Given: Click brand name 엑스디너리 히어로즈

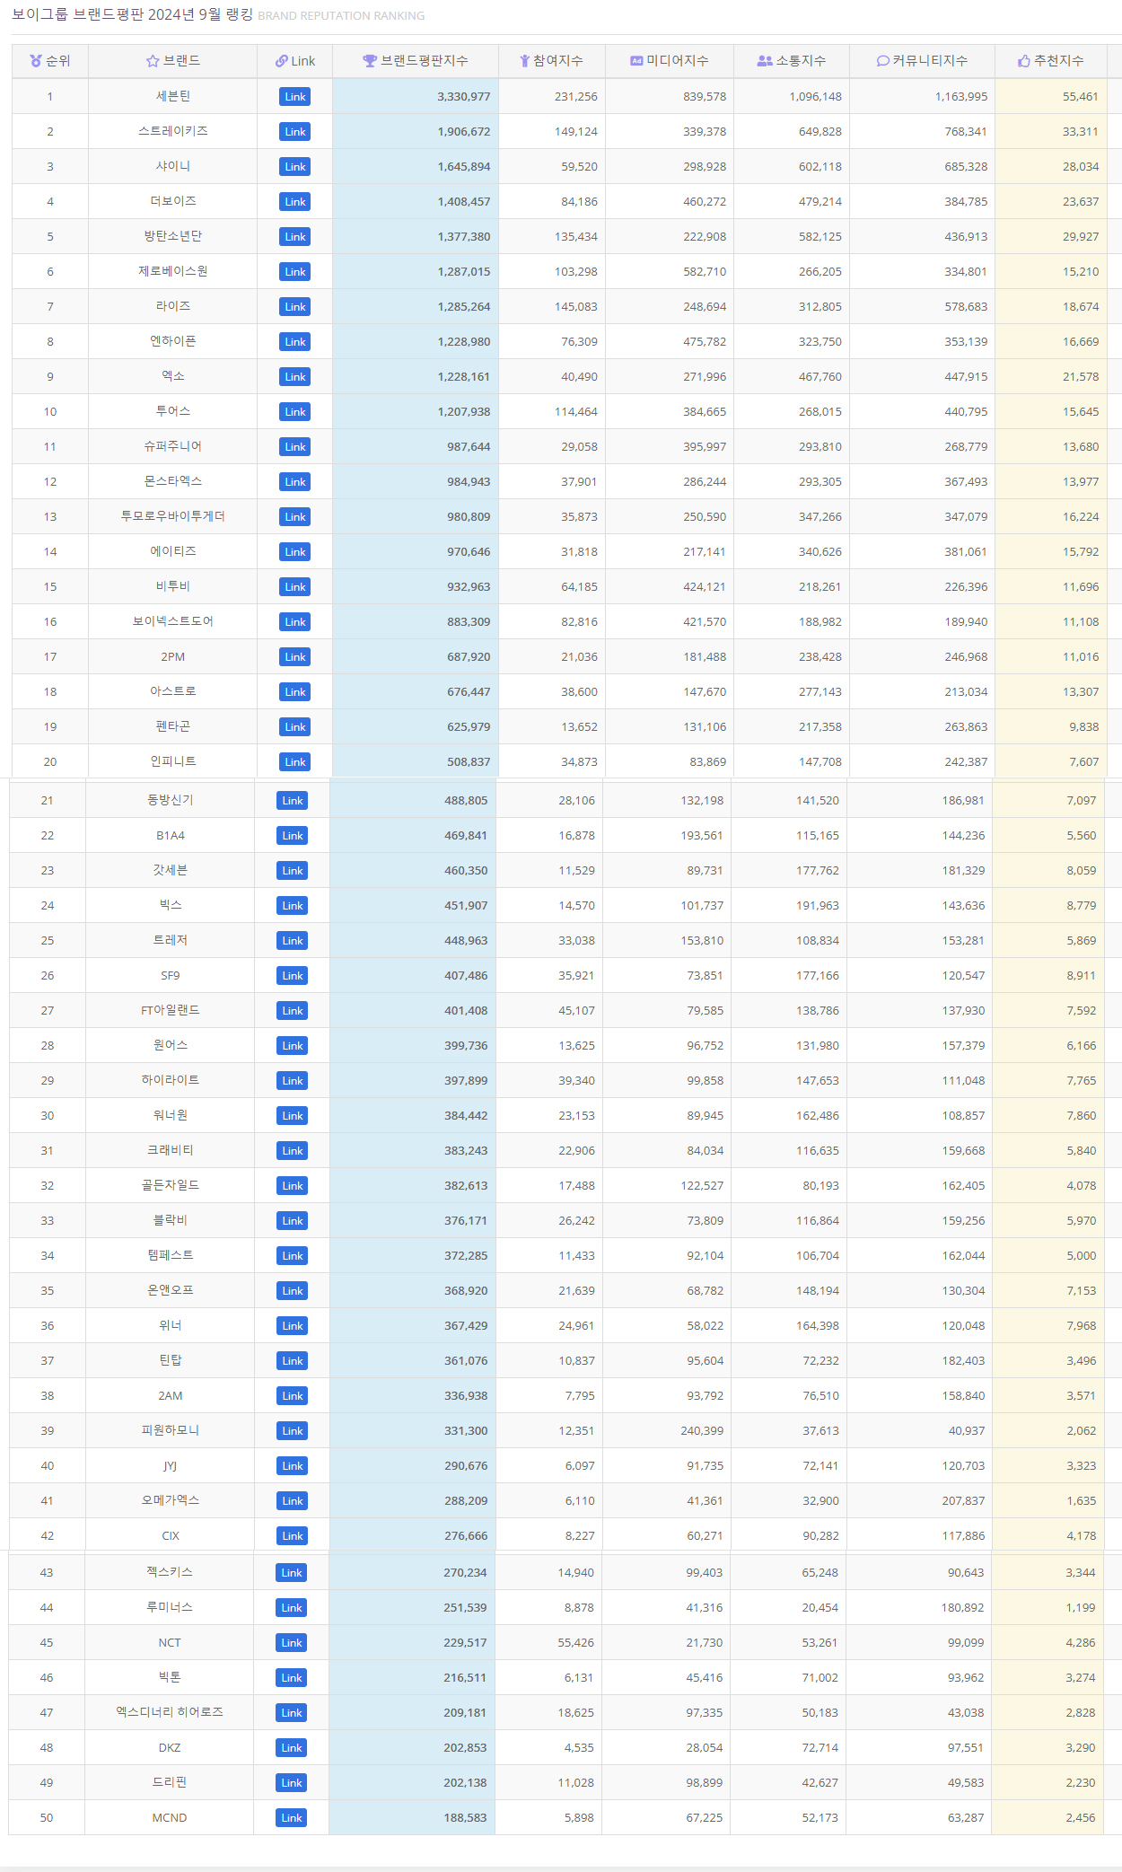Looking at the screenshot, I should point(170,1712).
